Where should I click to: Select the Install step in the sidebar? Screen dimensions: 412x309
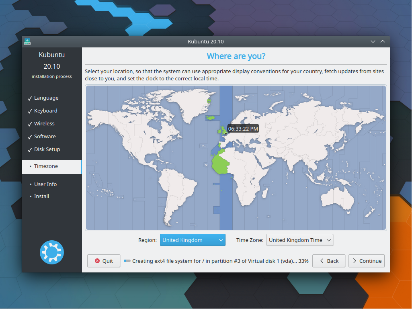pyautogui.click(x=41, y=196)
